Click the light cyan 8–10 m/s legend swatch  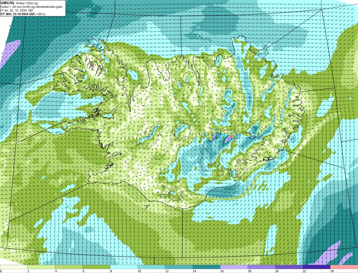pos(124,267)
